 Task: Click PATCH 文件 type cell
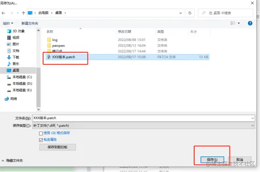coord(166,57)
